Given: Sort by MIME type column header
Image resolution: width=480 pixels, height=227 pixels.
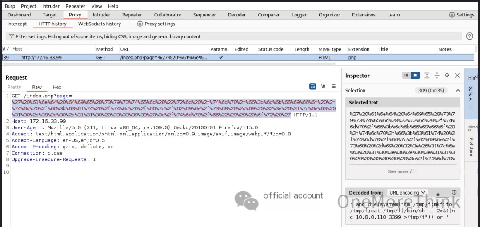Looking at the screenshot, I should click(x=331, y=49).
